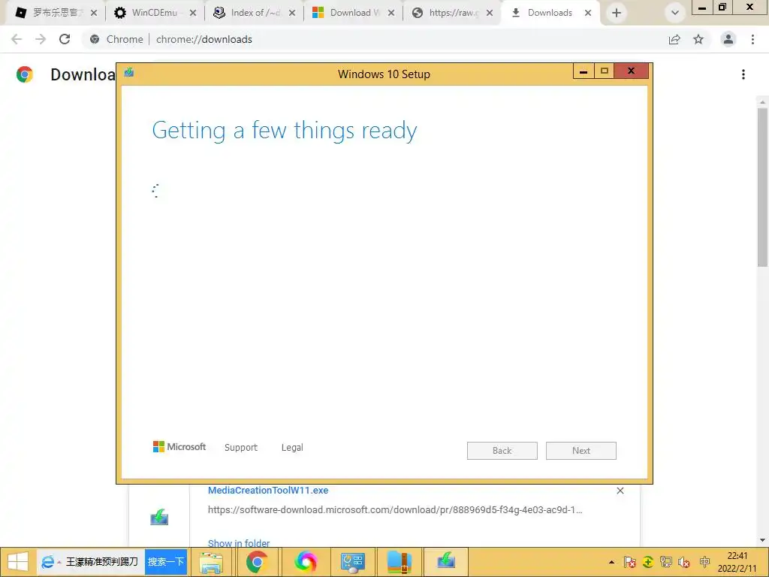Click the MediaCreationTool file icon
Image resolution: width=769 pixels, height=577 pixels.
point(159,518)
